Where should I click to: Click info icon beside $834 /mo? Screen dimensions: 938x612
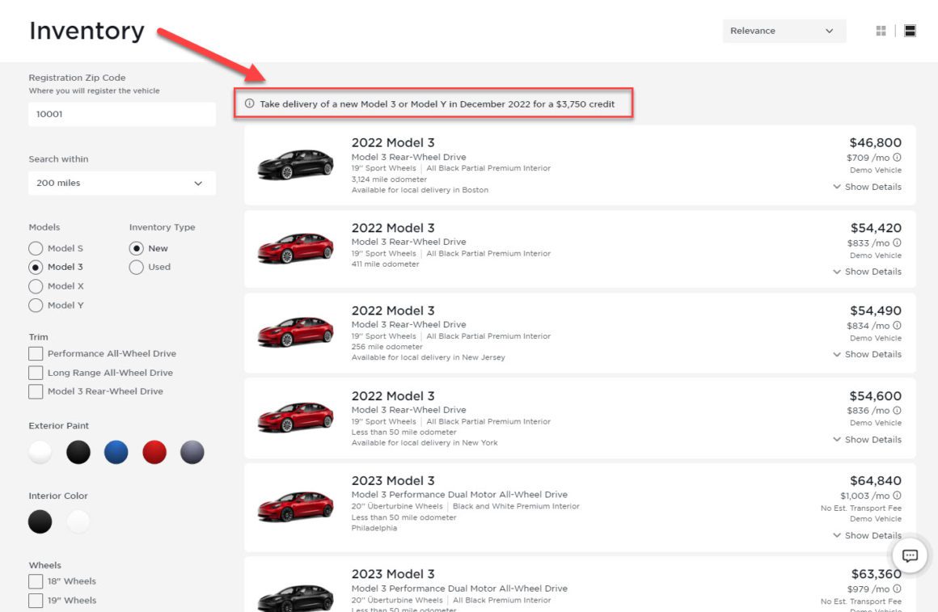click(x=897, y=326)
